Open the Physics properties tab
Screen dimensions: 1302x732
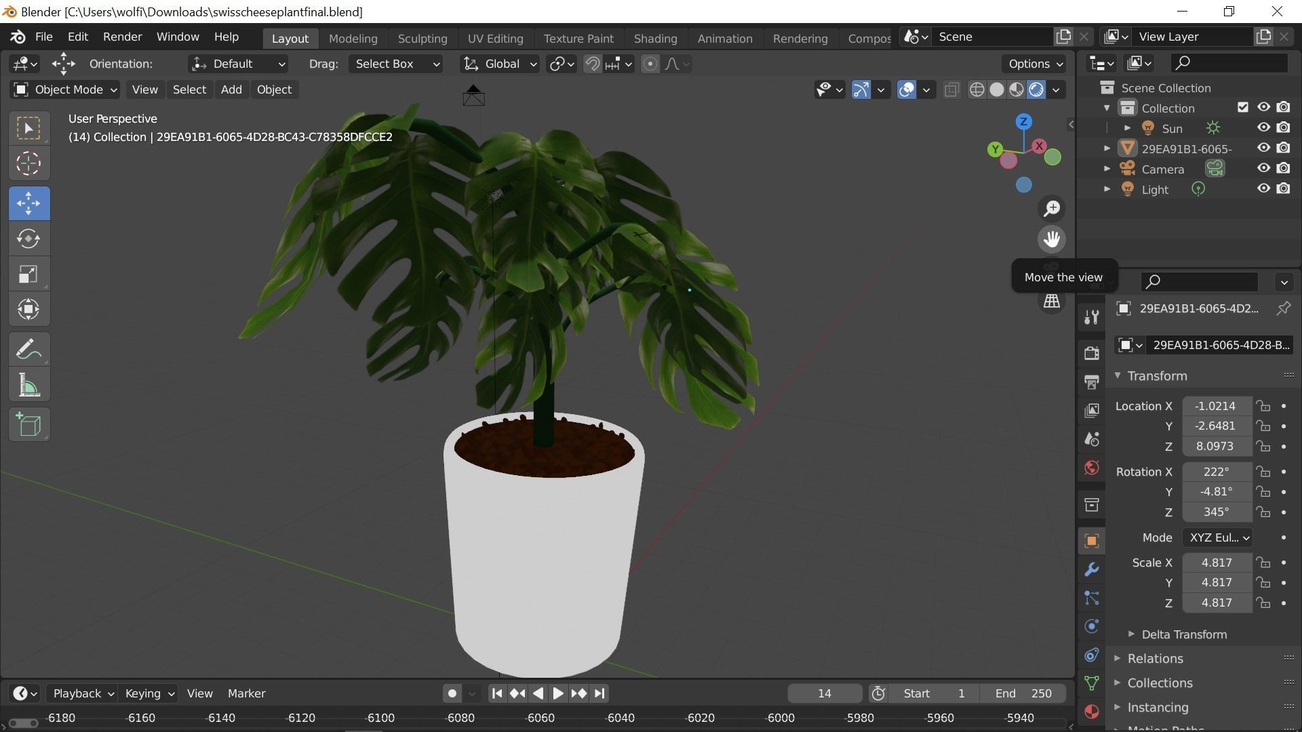coord(1091,626)
